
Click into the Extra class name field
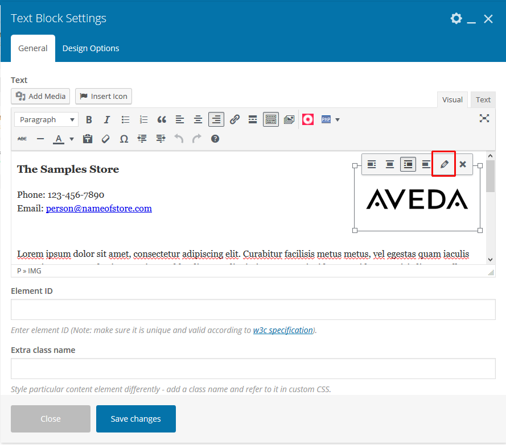click(253, 369)
